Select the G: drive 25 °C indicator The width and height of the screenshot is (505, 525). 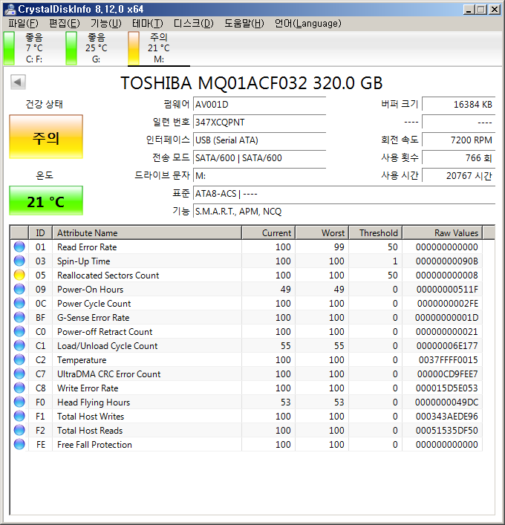pos(71,49)
